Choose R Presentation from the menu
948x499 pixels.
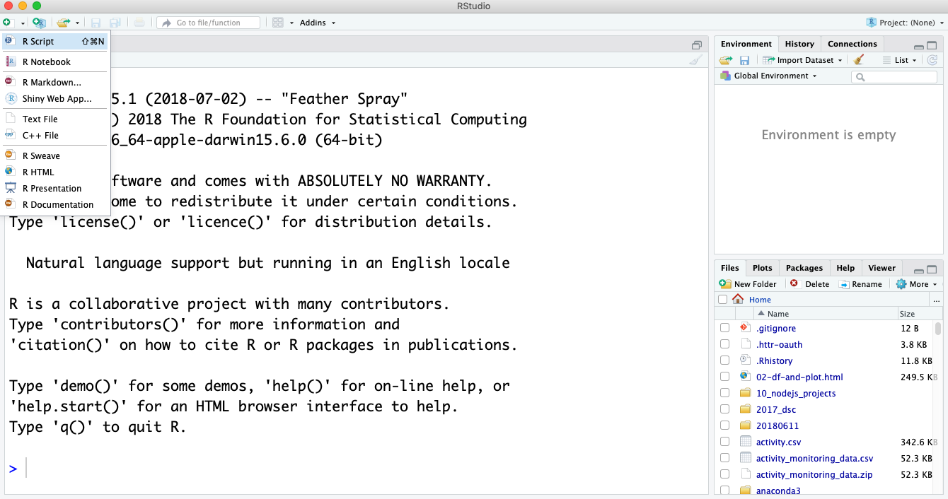[55, 188]
